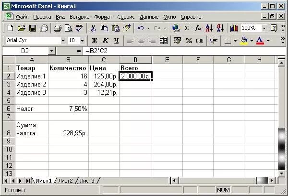Select column D header
The width and height of the screenshot is (288, 196).
click(x=135, y=60)
